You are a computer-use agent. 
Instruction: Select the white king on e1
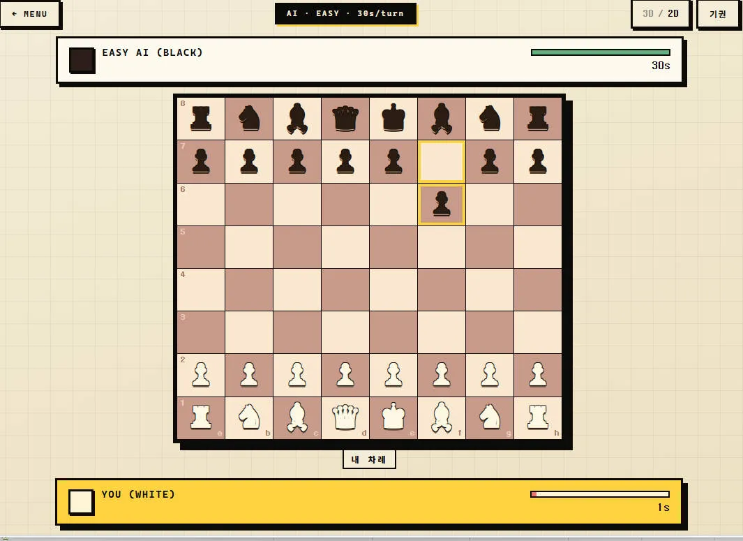coord(393,417)
